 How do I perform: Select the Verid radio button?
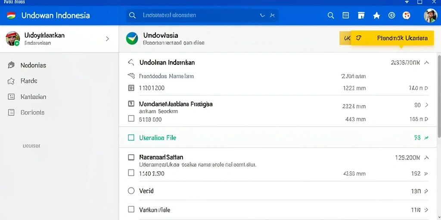131,191
